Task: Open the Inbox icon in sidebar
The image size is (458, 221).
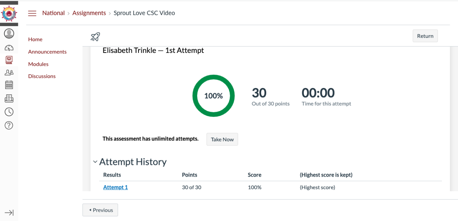Action: (9, 98)
